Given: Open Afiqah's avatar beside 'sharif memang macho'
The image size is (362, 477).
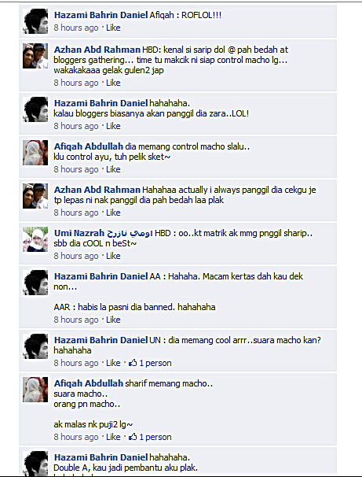Looking at the screenshot, I should [x=35, y=390].
